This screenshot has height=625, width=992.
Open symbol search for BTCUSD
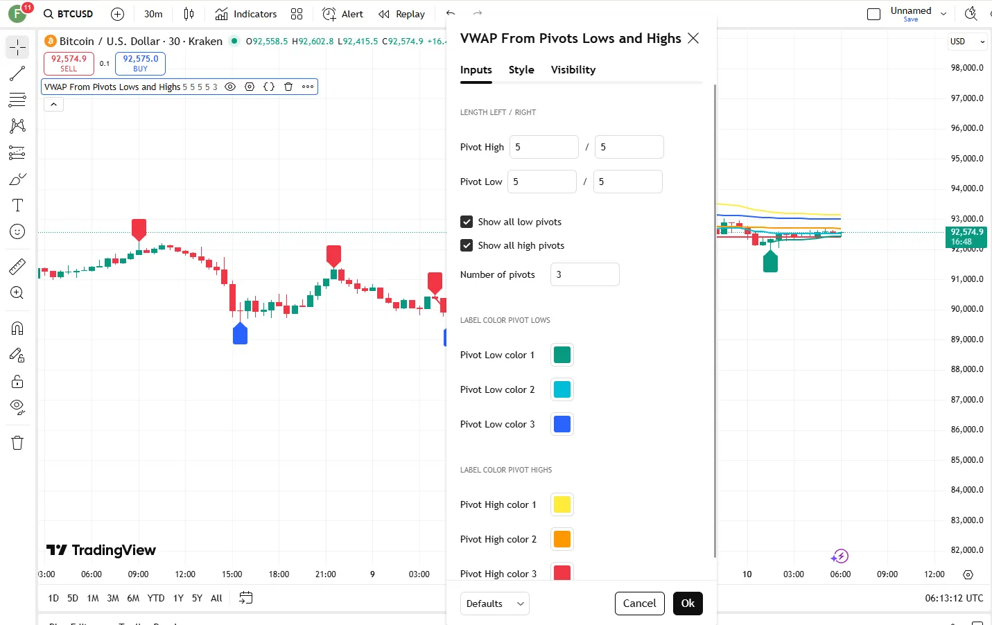point(68,14)
